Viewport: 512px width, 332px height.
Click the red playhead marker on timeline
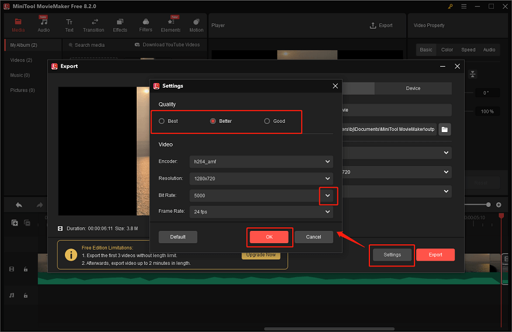(x=501, y=216)
